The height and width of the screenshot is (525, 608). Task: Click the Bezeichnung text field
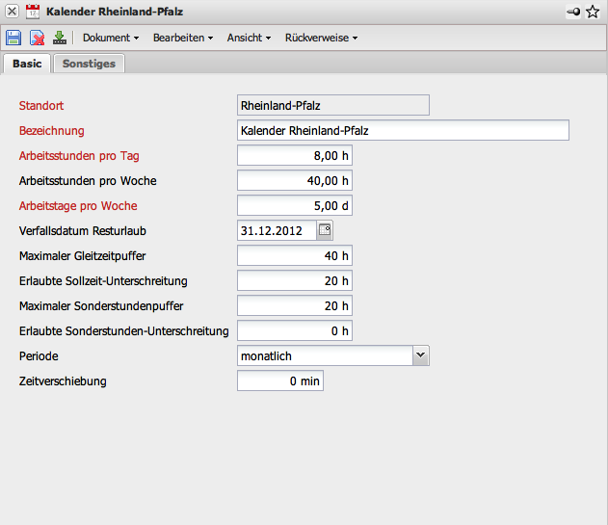[403, 130]
